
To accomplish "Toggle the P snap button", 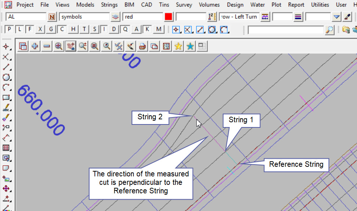I will click(9, 29).
